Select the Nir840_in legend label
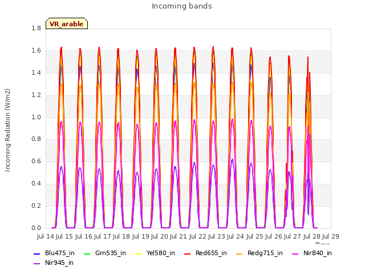 (318, 253)
